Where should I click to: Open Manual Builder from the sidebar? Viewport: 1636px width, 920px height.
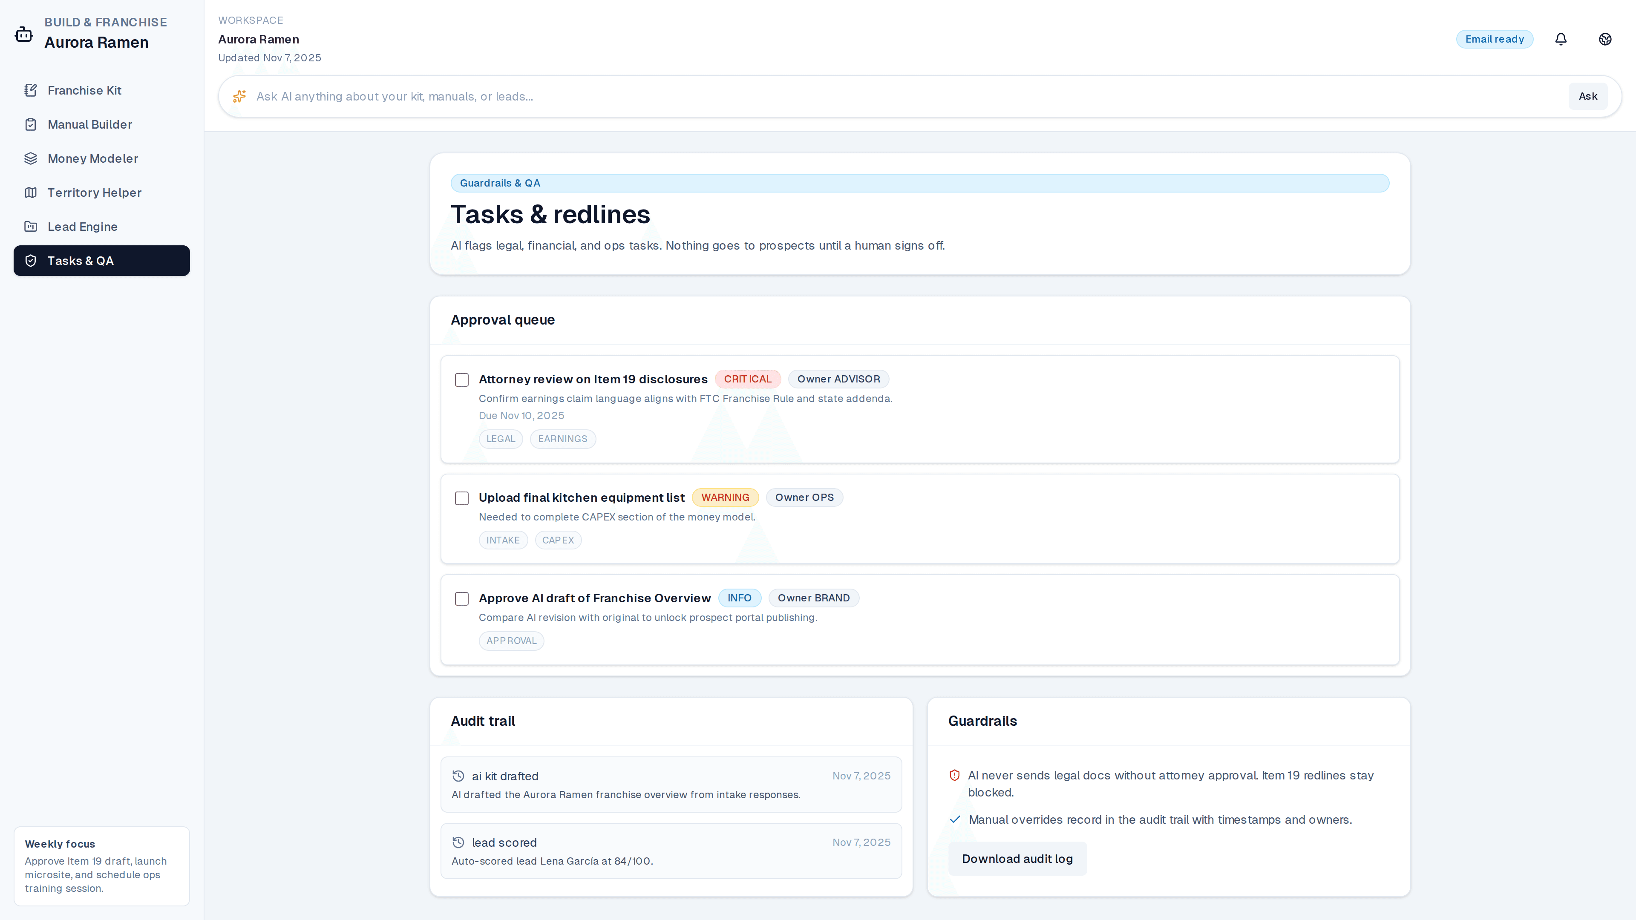click(x=89, y=124)
